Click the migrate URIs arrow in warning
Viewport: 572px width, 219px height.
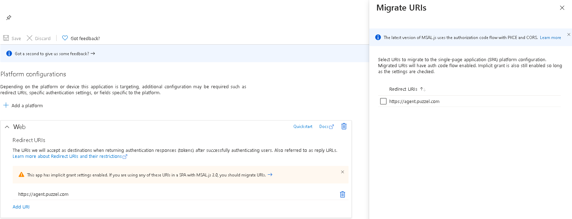(x=270, y=175)
